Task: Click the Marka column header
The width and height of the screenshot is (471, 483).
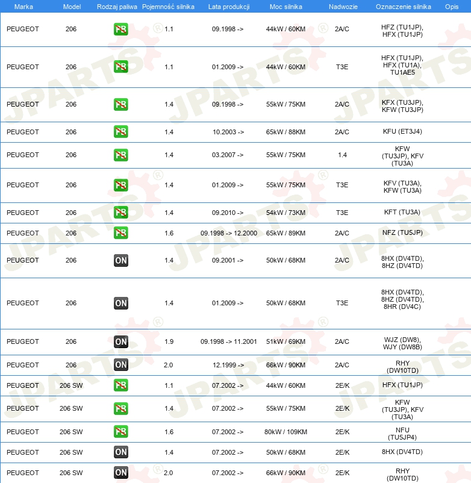Action: (x=23, y=7)
